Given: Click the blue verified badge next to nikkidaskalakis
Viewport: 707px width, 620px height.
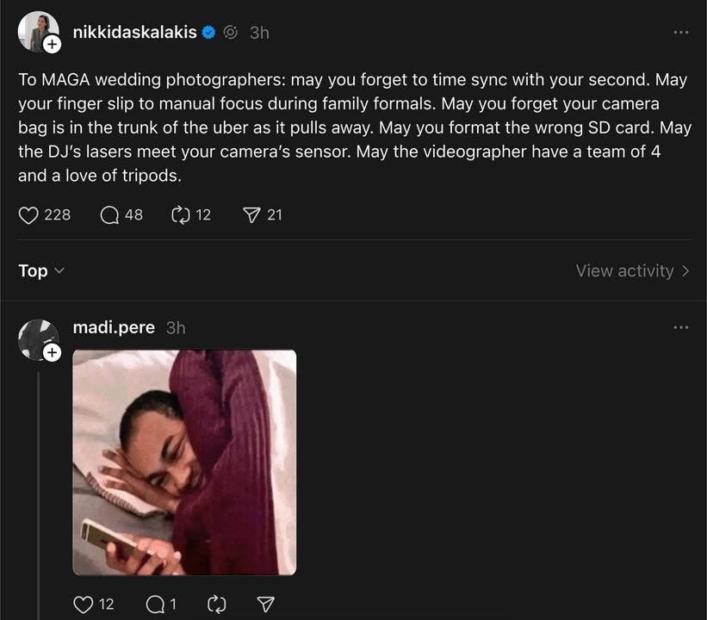Looking at the screenshot, I should [x=208, y=33].
